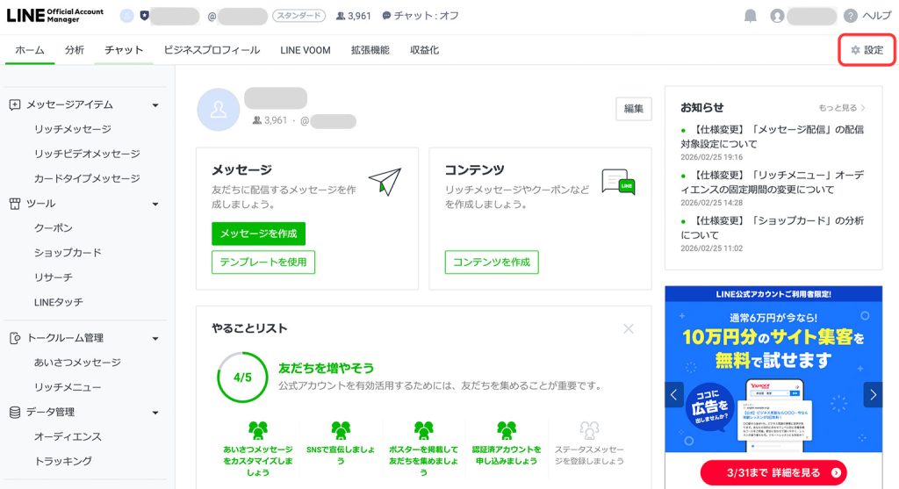Click the 編集 profile button
The image size is (899, 489).
pos(633,109)
